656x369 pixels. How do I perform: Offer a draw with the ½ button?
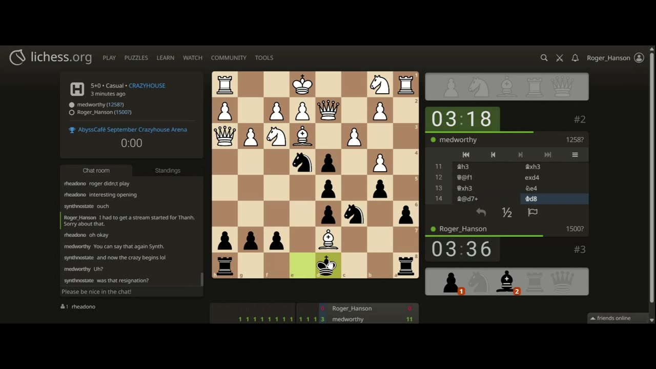point(507,212)
